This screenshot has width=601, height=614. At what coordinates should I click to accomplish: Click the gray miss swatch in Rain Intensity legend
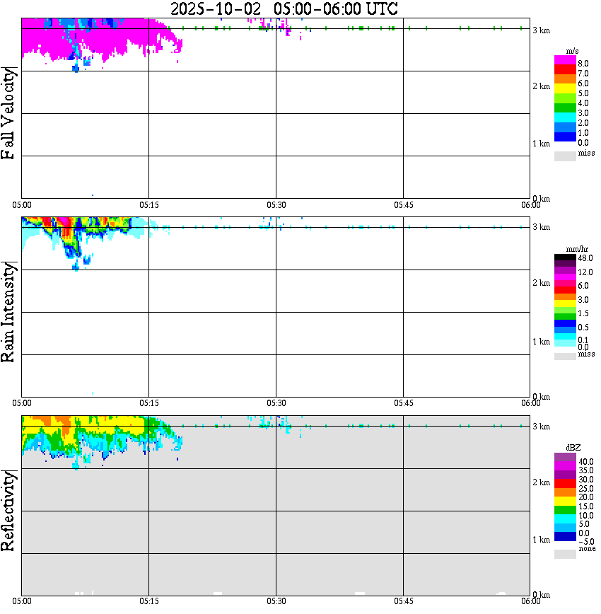(565, 357)
